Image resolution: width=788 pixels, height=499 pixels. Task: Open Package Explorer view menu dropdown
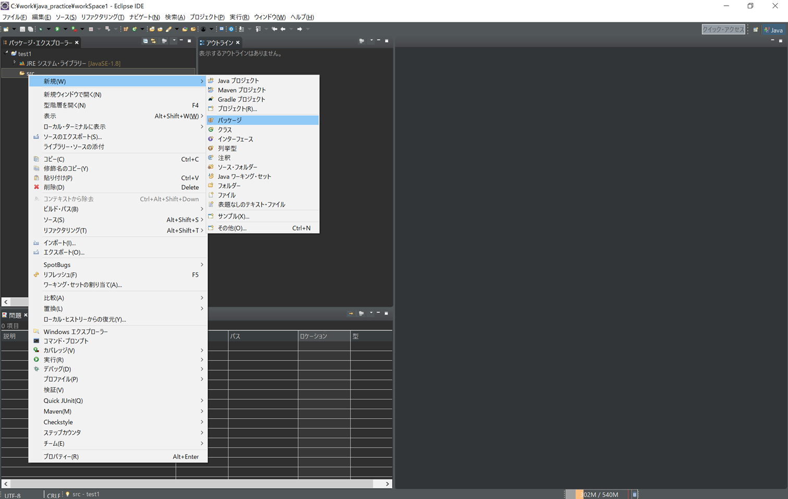pyautogui.click(x=174, y=40)
